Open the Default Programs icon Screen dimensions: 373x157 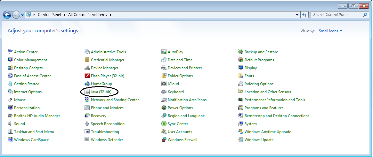241,60
